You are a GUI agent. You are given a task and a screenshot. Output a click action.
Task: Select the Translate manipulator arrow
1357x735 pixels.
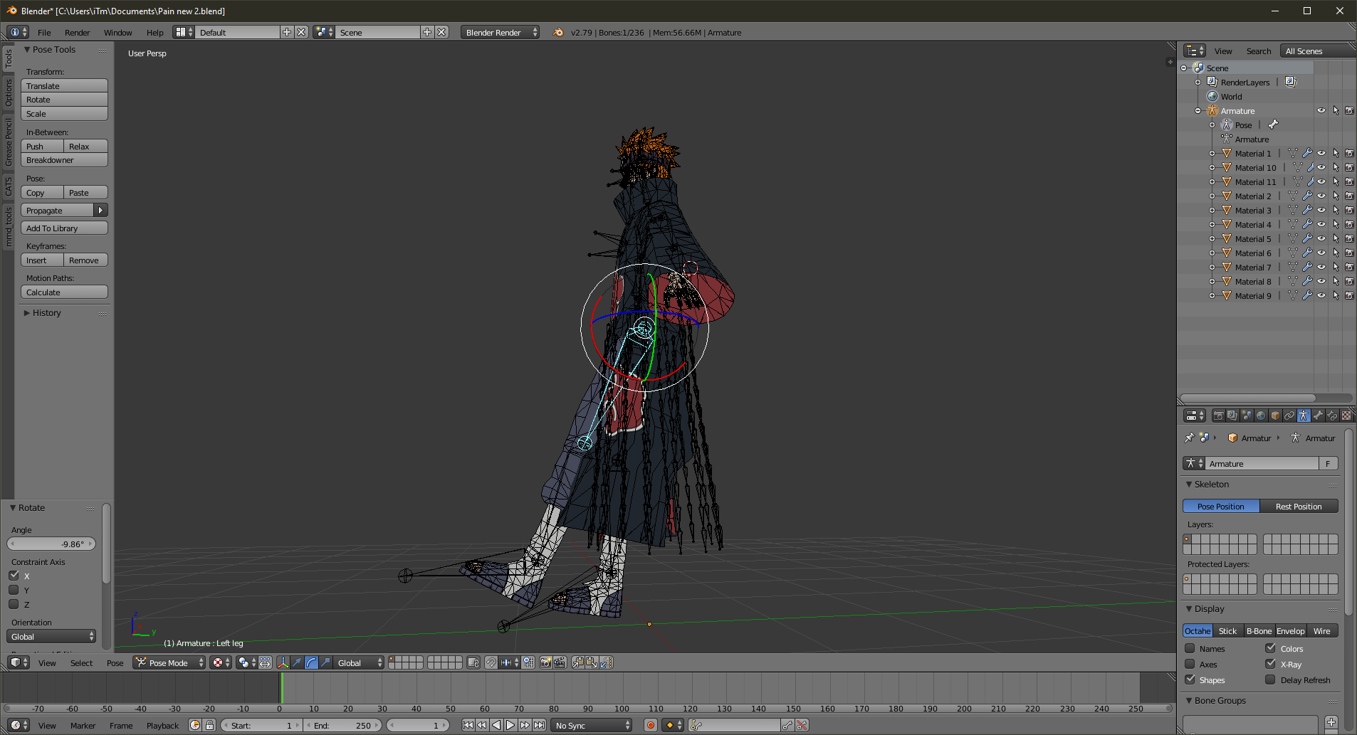point(297,663)
